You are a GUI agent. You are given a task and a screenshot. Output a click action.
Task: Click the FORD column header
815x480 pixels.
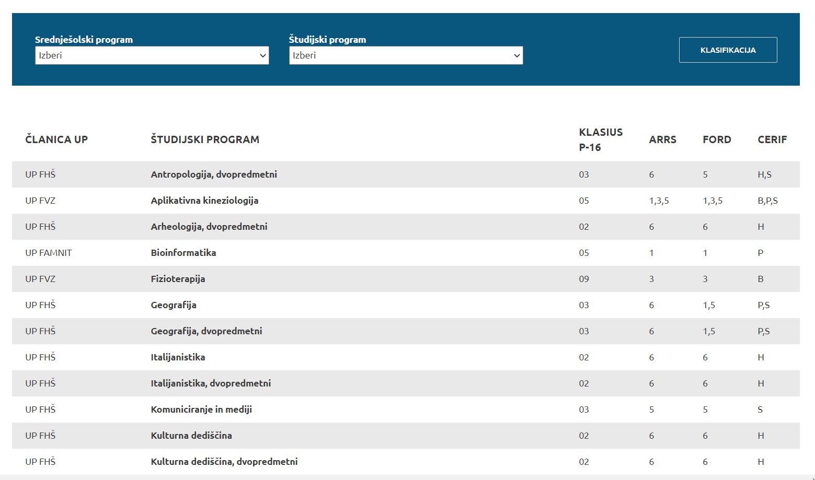(x=717, y=139)
